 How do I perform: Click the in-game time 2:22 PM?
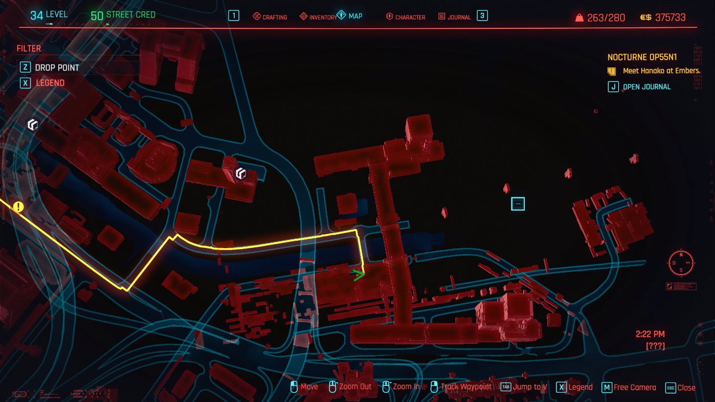(x=650, y=334)
